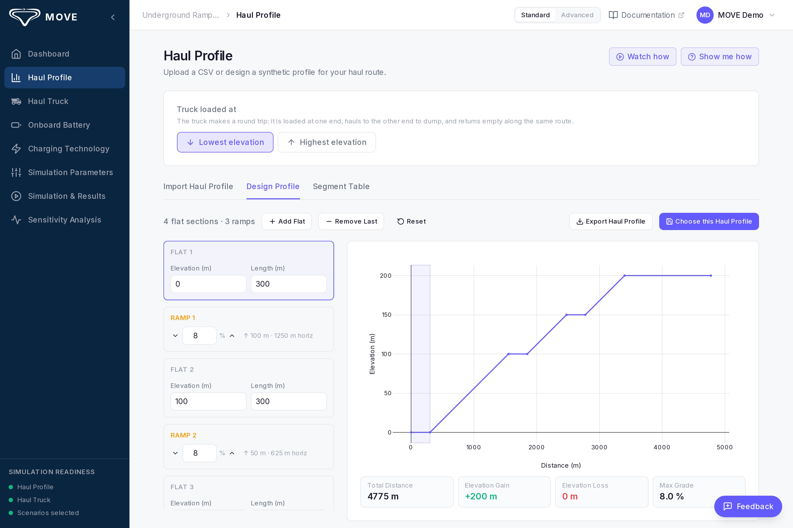This screenshot has width=793, height=528.
Task: Click Add Flat button
Action: click(x=286, y=221)
